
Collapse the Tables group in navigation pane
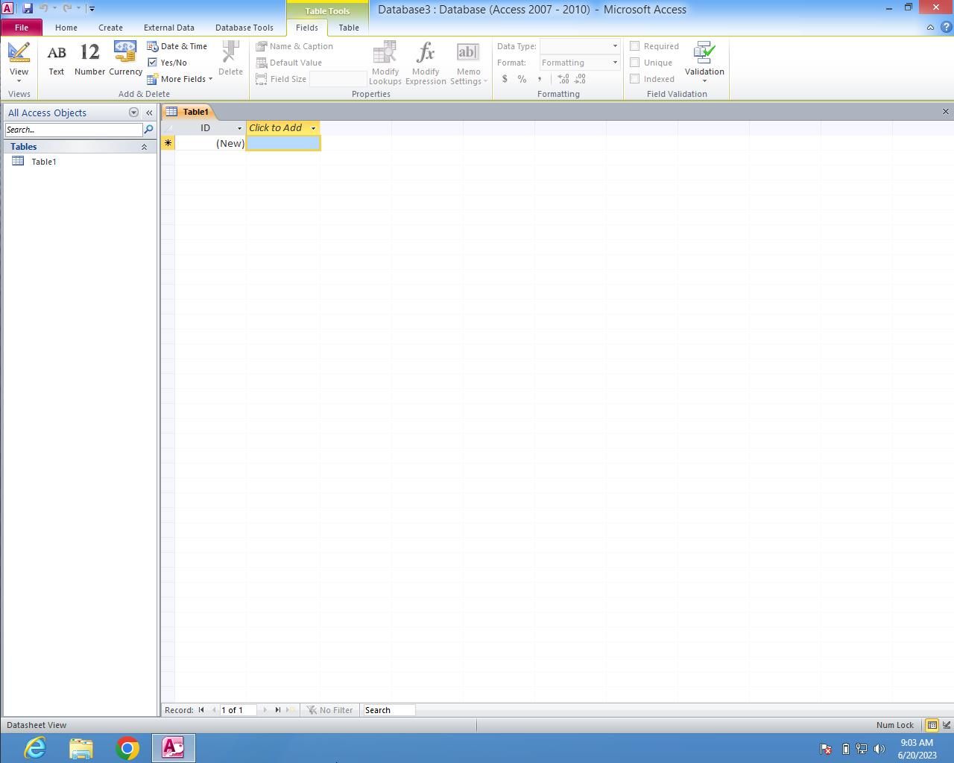tap(144, 147)
